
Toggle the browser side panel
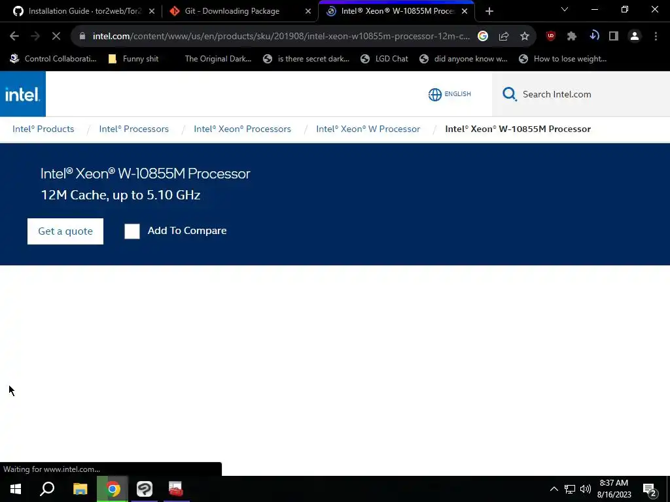click(x=614, y=37)
